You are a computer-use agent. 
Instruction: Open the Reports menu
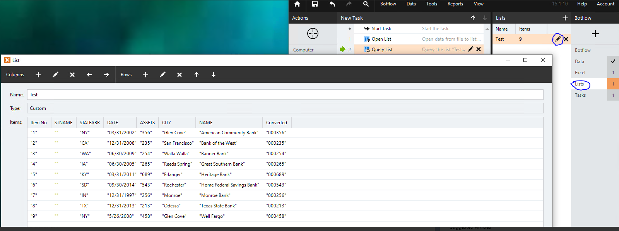coord(455,4)
